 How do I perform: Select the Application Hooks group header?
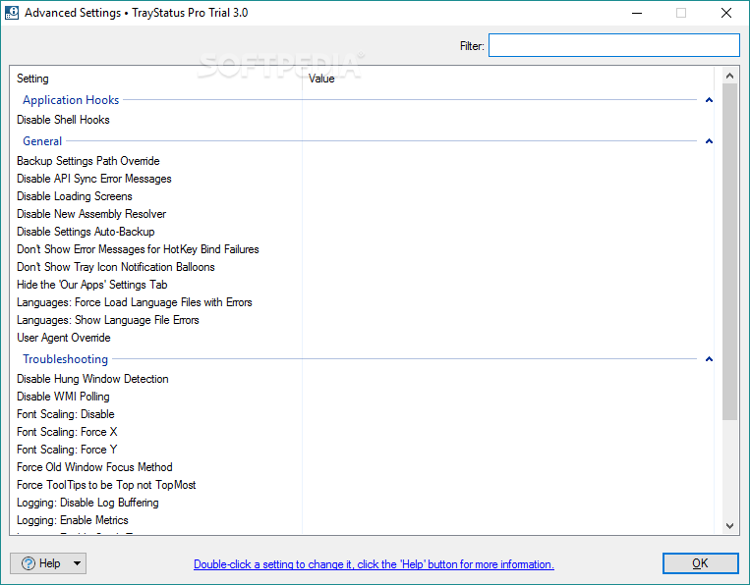tap(71, 100)
